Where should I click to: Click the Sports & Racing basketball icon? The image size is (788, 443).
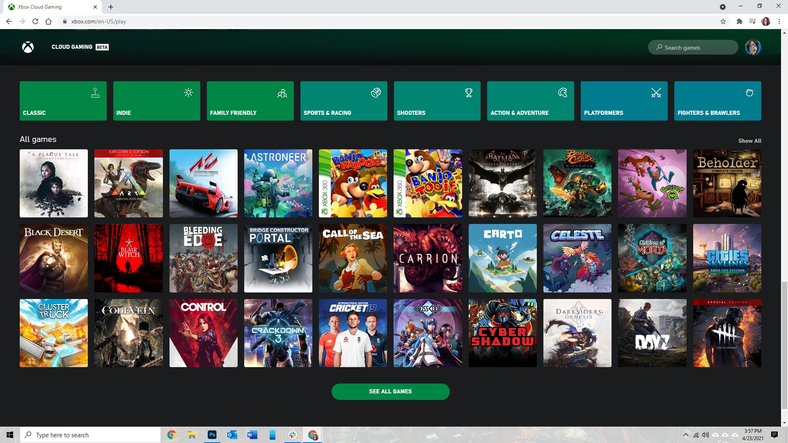375,93
